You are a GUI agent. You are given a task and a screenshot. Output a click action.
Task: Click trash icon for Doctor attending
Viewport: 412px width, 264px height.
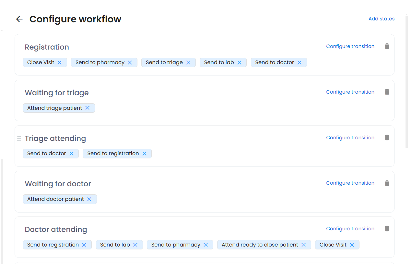tap(387, 229)
